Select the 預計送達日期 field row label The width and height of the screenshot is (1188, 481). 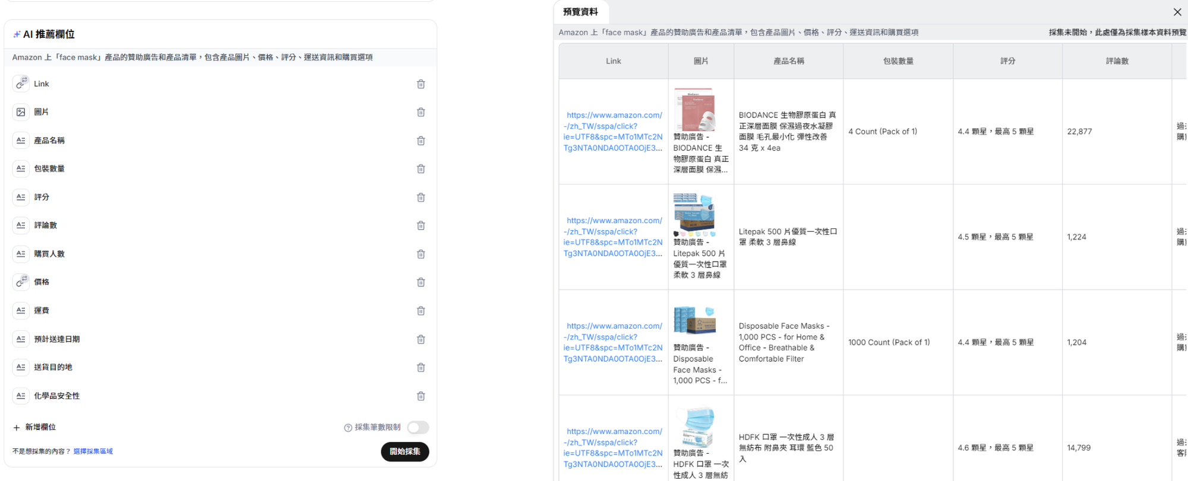(57, 339)
